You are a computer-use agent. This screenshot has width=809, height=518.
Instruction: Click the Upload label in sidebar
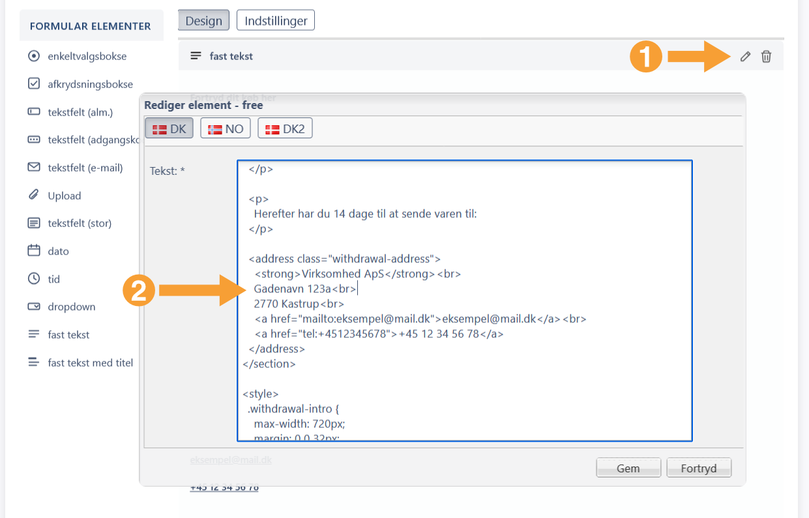pos(65,196)
